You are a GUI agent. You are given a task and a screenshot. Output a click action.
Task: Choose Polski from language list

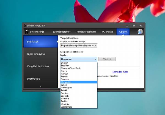pyautogui.click(x=79, y=90)
